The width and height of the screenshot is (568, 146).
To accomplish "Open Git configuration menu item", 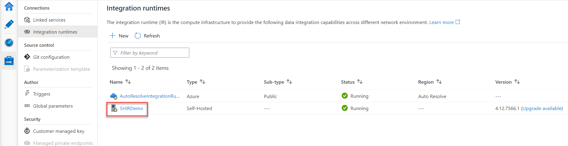I will click(x=51, y=57).
